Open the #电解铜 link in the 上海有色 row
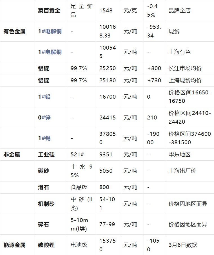 (x=52, y=52)
